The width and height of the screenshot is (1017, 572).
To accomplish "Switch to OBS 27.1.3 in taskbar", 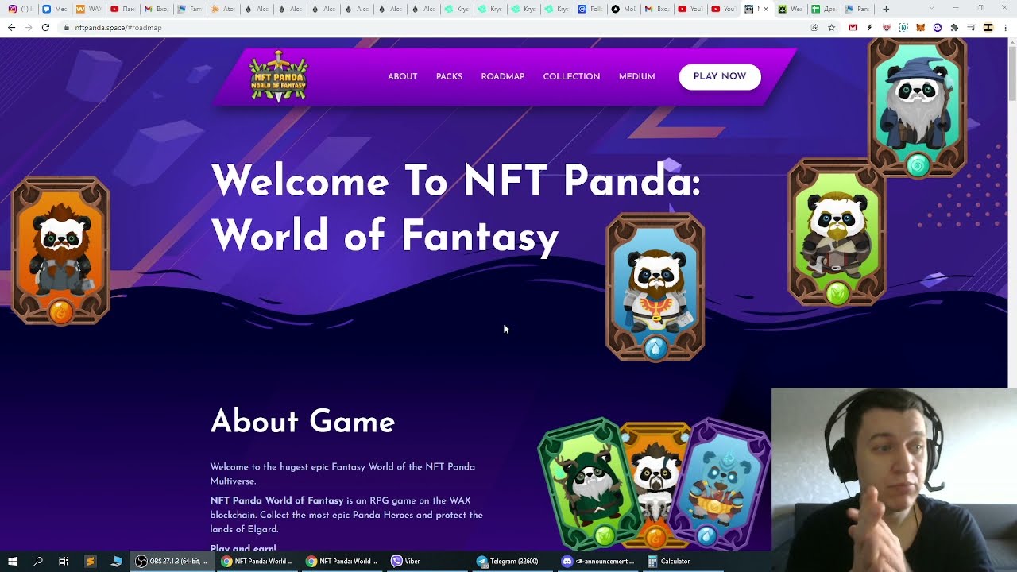I will point(172,561).
